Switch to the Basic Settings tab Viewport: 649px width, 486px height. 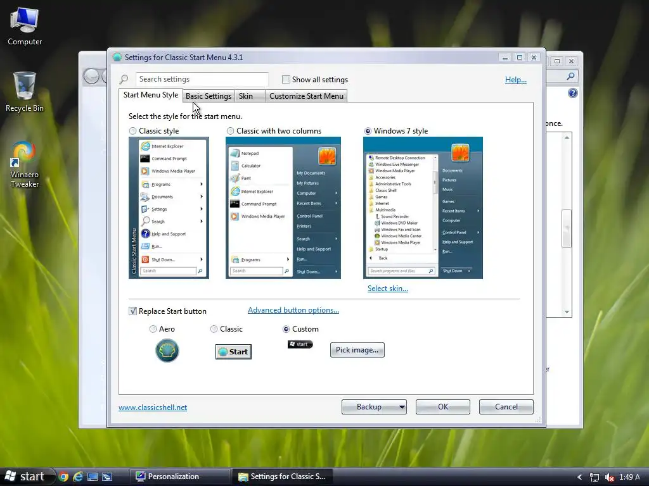(208, 96)
